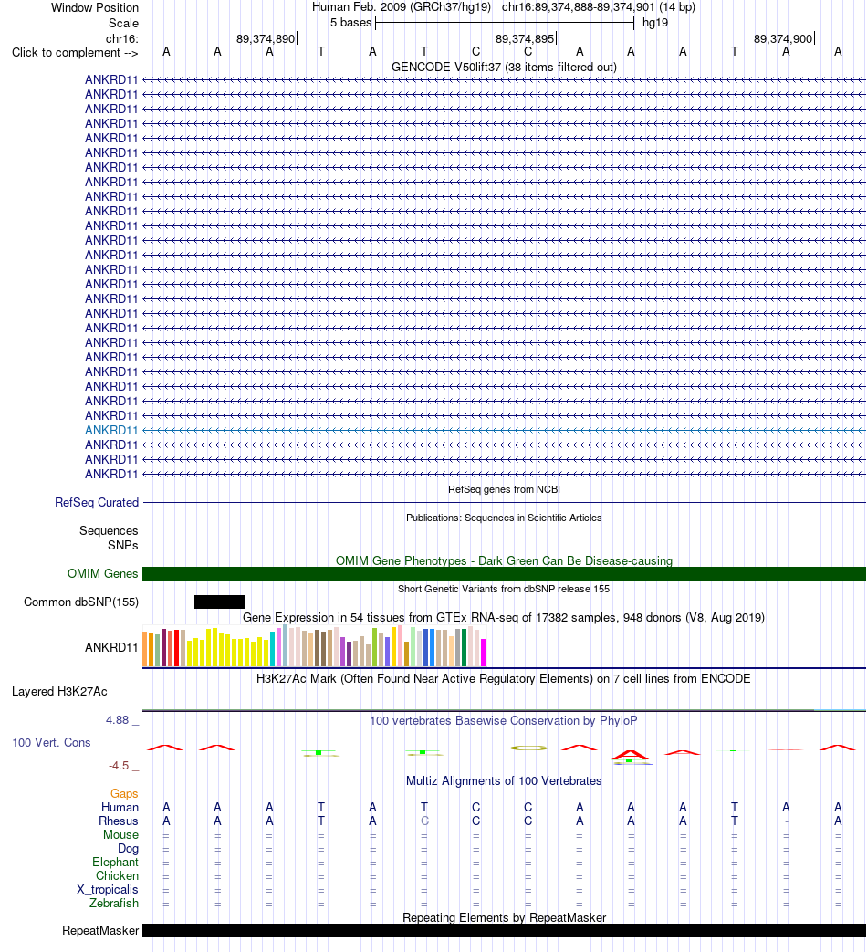
Task: Click the 'Layered H3K27Ac' track label
Action: [x=59, y=692]
